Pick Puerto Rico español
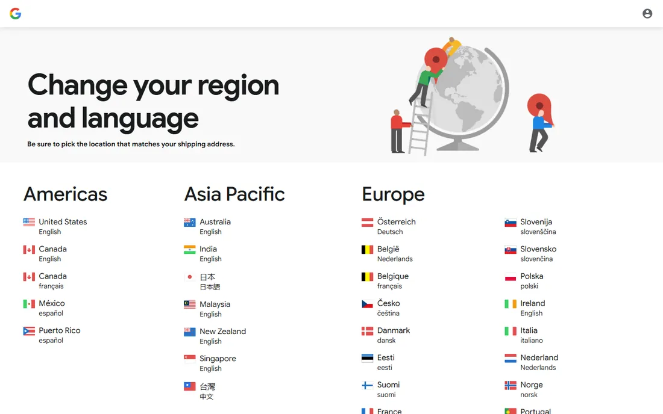Viewport: 663px width, 414px height. coord(52,335)
